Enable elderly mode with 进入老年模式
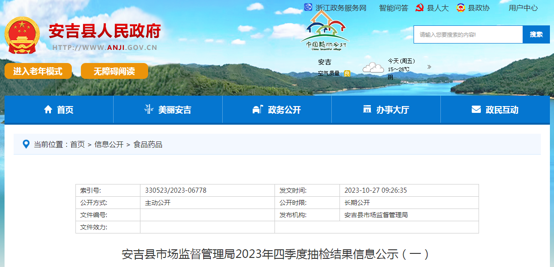 38,71
